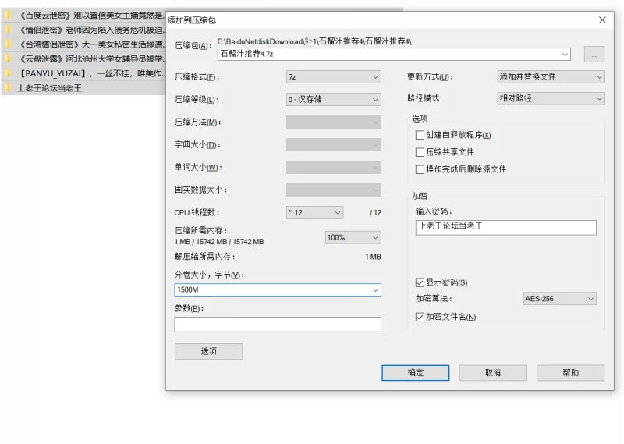624x444 pixels.
Task: Click 取消 button
Action: coord(493,373)
